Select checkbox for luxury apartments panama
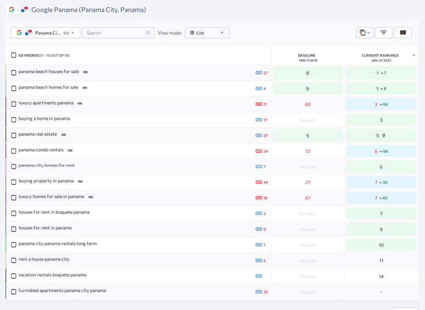 [x=13, y=104]
